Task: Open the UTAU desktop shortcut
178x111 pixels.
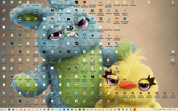Action: 76,103
